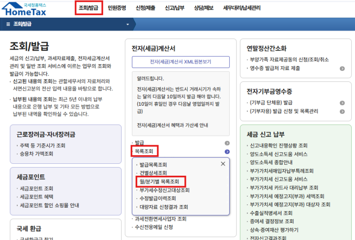Open the 민원증명 top menu
Image resolution: width=355 pixels, height=240 pixels.
pyautogui.click(x=117, y=8)
